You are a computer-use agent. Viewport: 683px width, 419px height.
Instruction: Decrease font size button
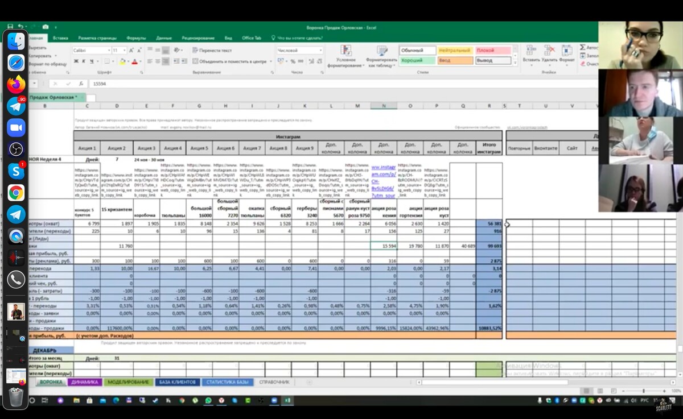pyautogui.click(x=139, y=51)
